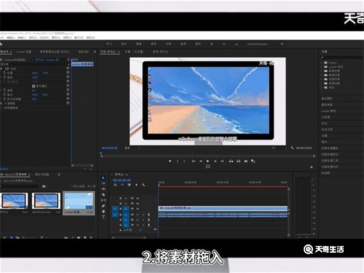
Task: Select the rightmost clip thumbnail in Project panel
Action: [78, 202]
